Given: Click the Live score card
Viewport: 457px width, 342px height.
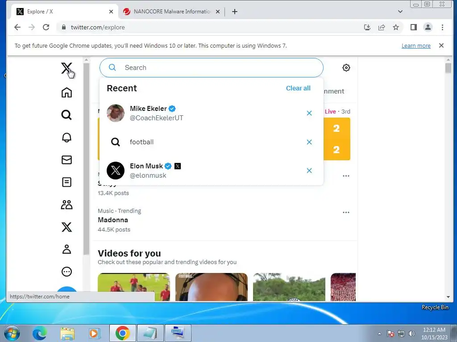Looking at the screenshot, I should pyautogui.click(x=337, y=139).
